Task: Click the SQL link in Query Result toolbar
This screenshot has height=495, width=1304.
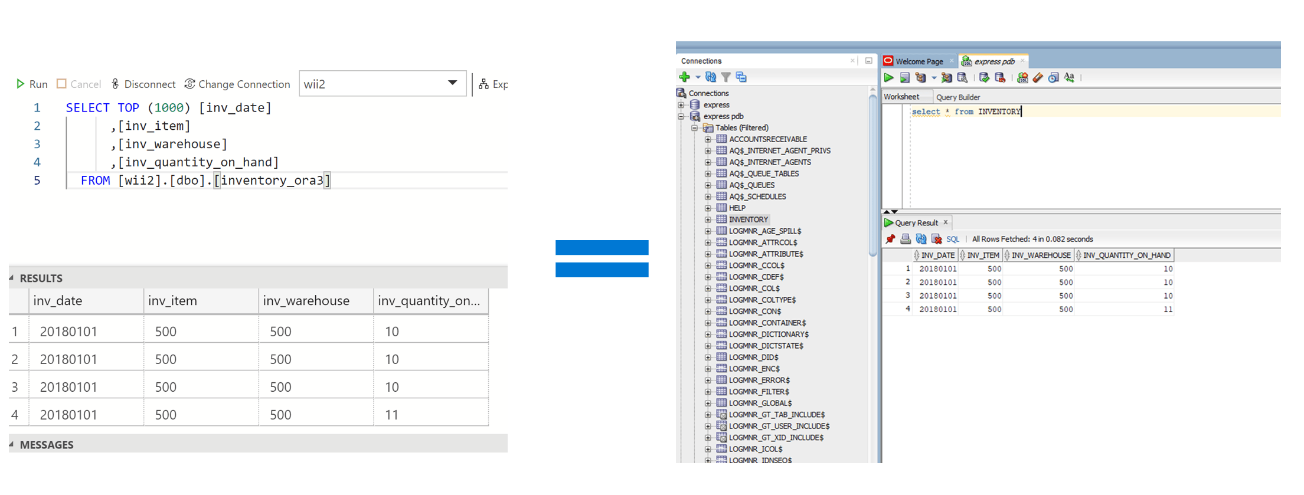Action: click(x=953, y=239)
